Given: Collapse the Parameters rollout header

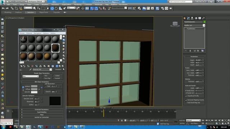Looking at the screenshot, I should tap(194, 57).
